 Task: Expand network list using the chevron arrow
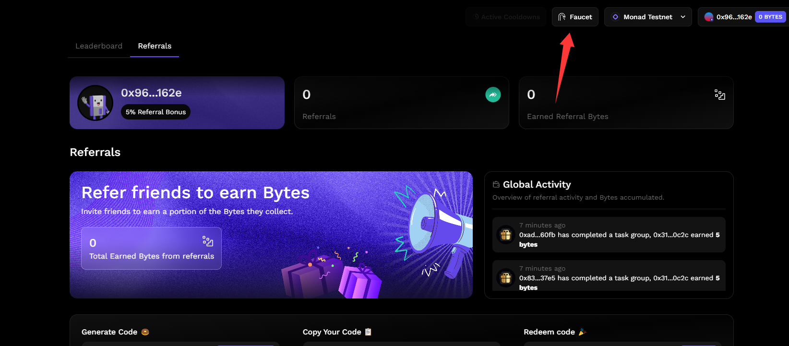(683, 17)
